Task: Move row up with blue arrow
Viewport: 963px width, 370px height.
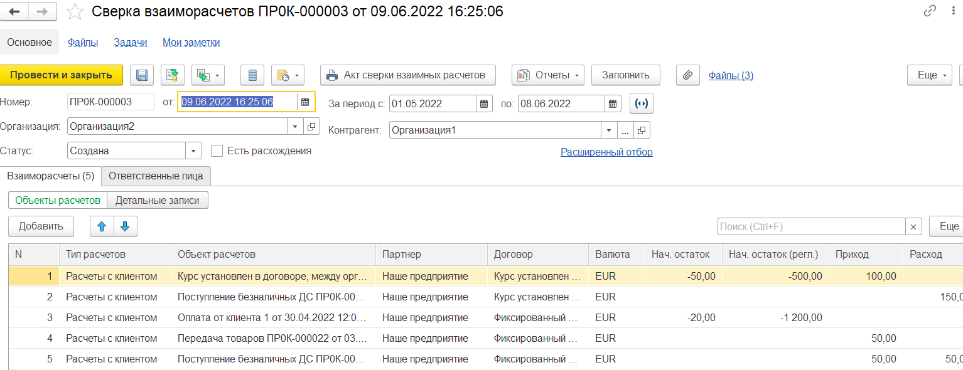Action: tap(102, 226)
